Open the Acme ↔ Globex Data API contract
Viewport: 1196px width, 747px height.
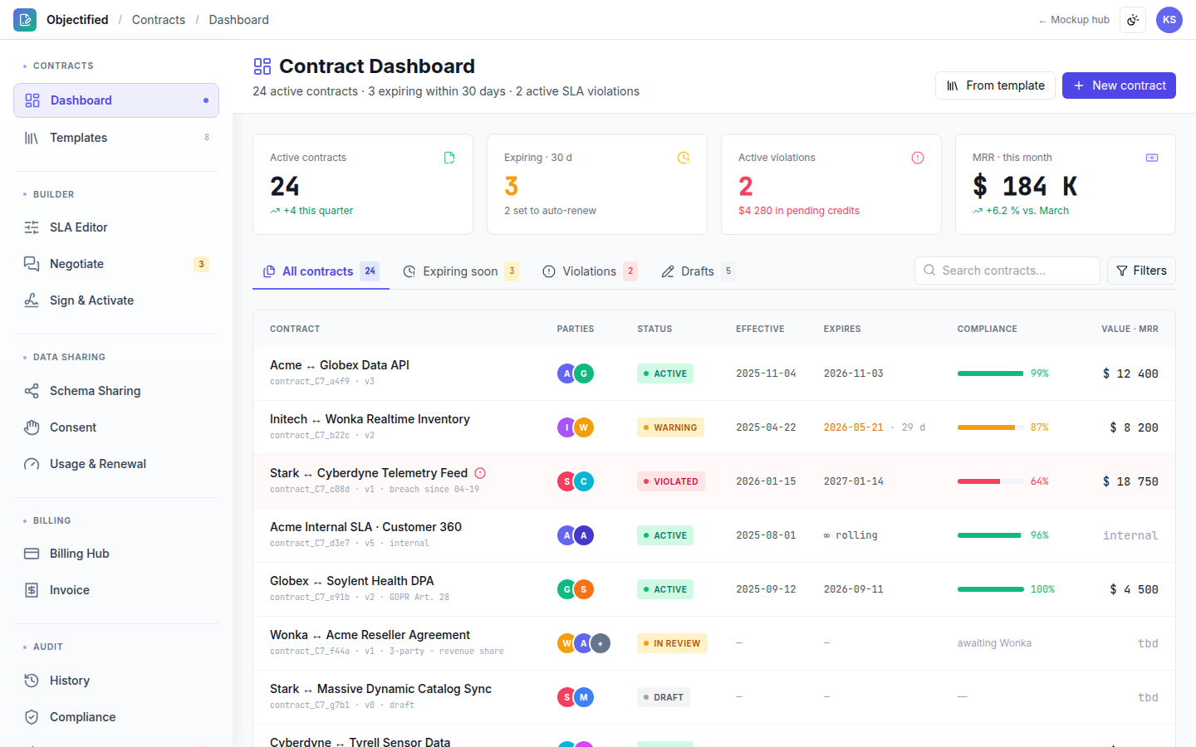pyautogui.click(x=340, y=365)
